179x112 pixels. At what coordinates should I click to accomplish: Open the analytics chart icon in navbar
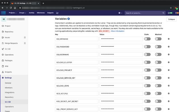(57, 13)
